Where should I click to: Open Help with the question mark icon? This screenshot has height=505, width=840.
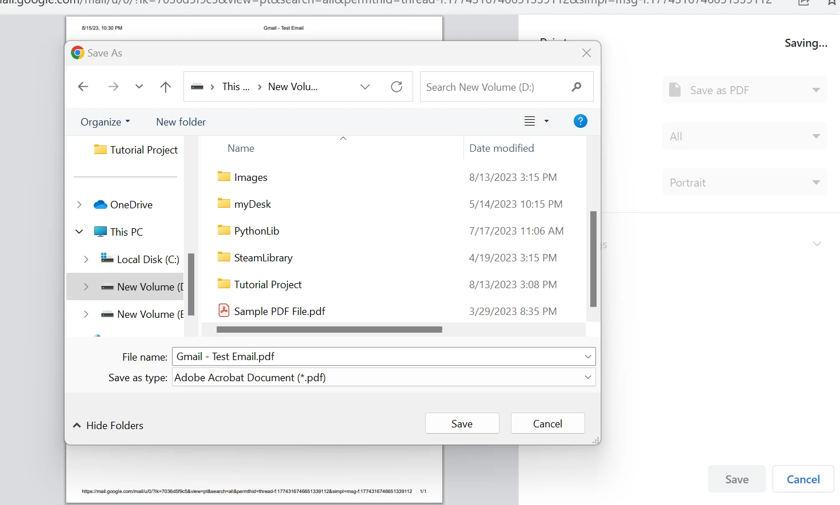(x=580, y=121)
